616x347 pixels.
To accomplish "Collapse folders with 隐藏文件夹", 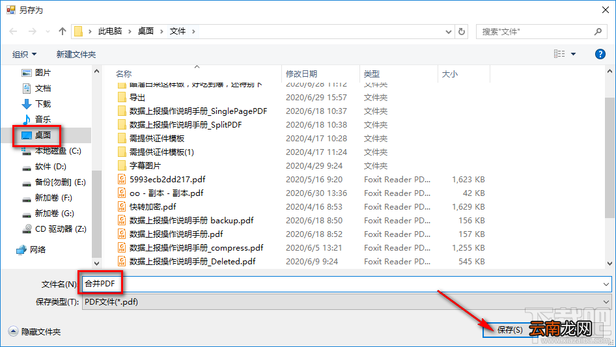I will [34, 331].
